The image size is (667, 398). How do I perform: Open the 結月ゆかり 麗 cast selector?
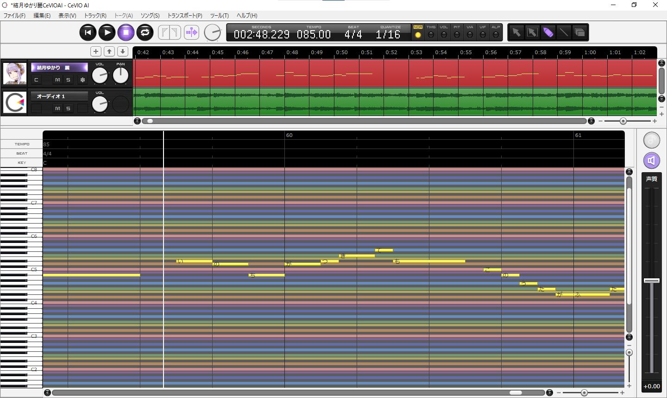pos(59,68)
